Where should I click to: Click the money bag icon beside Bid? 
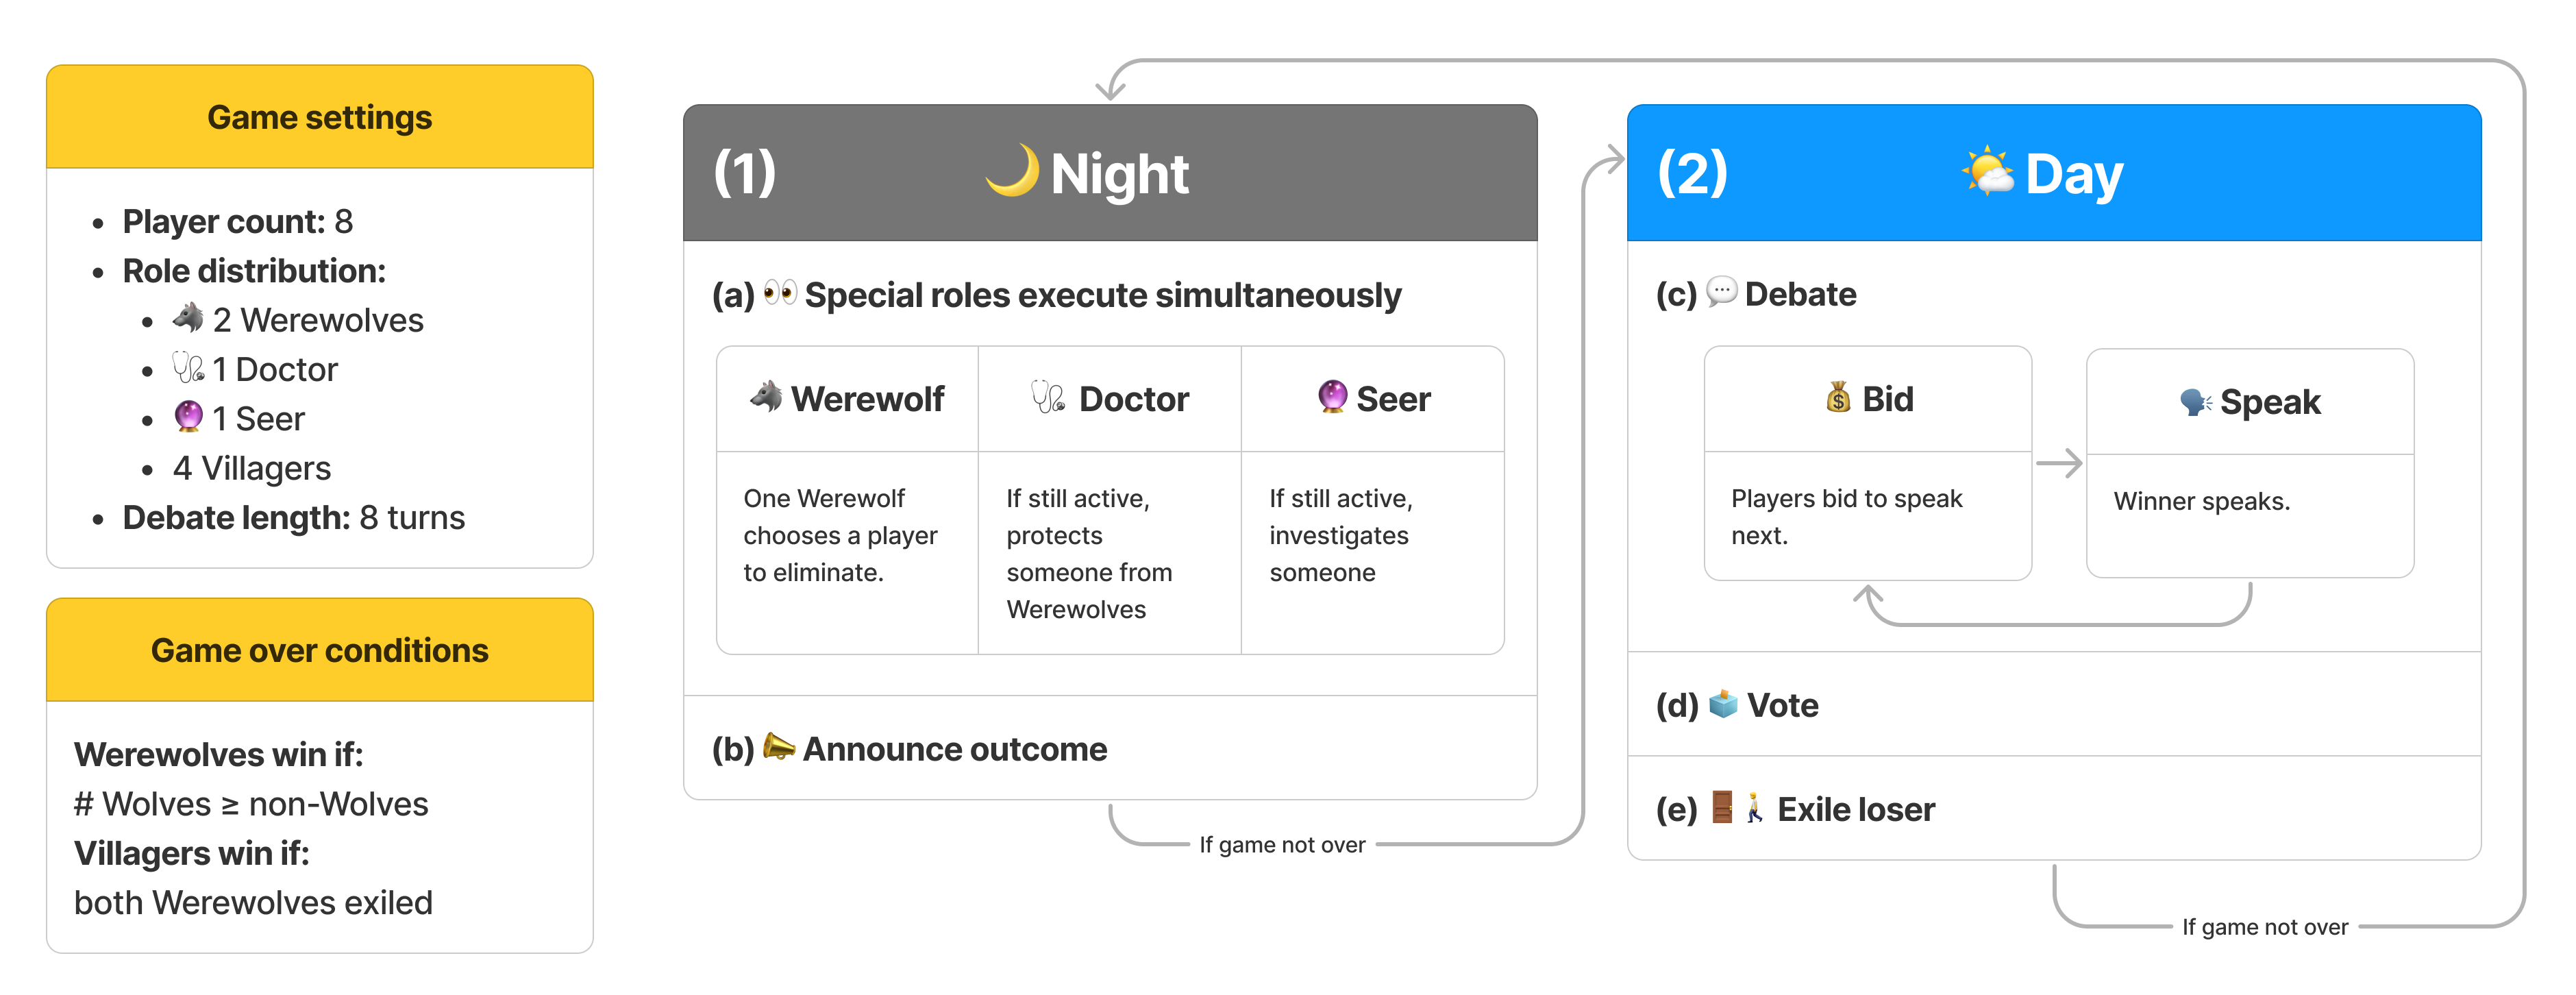coord(1838,397)
